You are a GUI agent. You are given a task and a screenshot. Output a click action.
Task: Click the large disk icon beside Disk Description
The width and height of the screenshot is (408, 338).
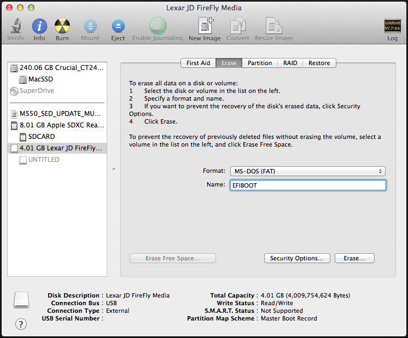click(21, 300)
